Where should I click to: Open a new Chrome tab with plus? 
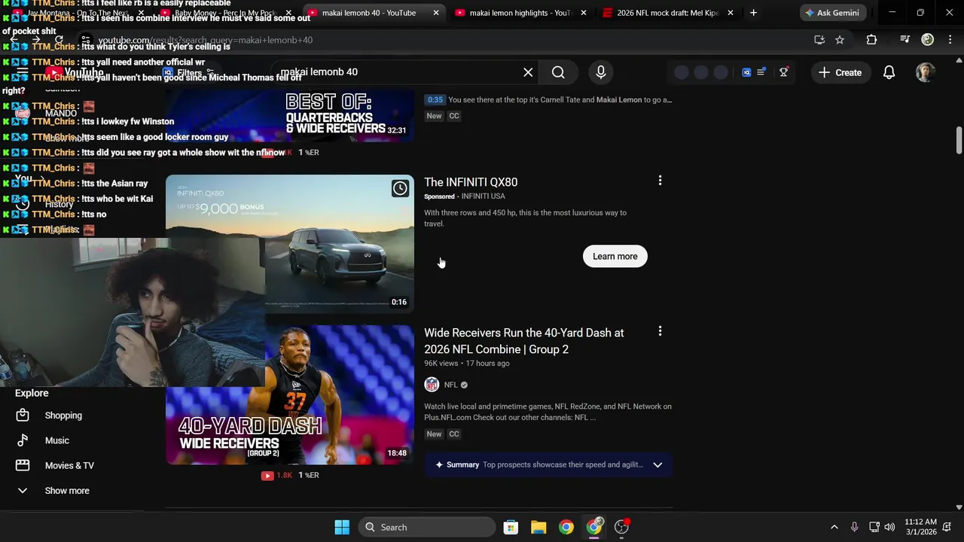pyautogui.click(x=753, y=13)
